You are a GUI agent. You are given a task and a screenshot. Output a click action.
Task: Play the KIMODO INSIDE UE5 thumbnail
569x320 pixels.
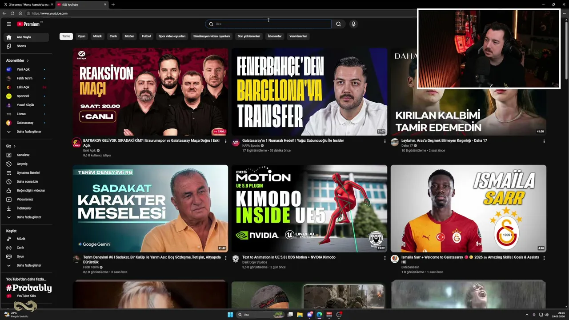click(x=309, y=208)
